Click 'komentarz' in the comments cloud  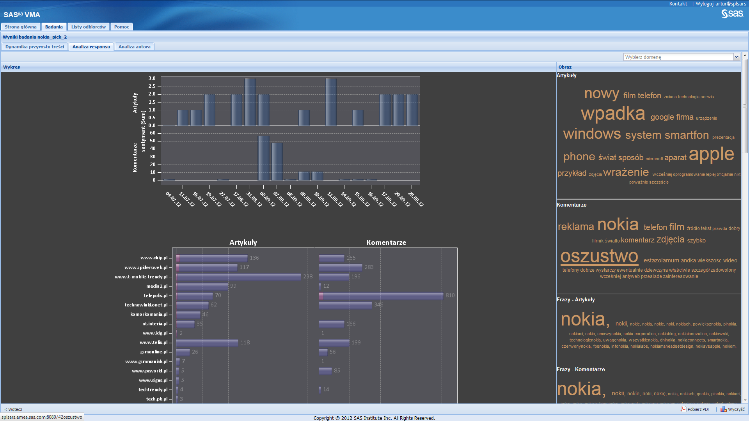pos(637,240)
